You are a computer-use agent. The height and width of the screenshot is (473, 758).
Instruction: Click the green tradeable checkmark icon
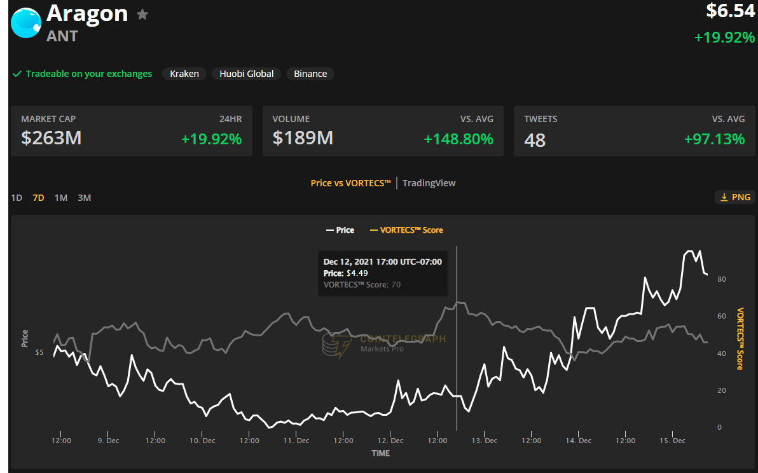17,74
